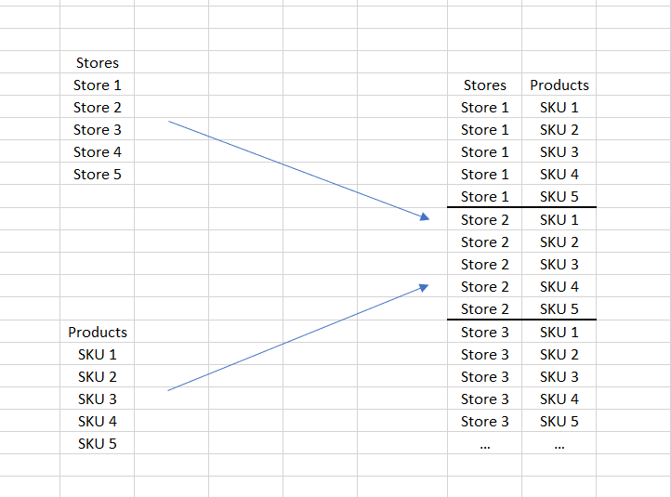Image resolution: width=671 pixels, height=497 pixels.
Task: Activate the Store 3 cell paired with SKU 5
Action: pyautogui.click(x=485, y=422)
